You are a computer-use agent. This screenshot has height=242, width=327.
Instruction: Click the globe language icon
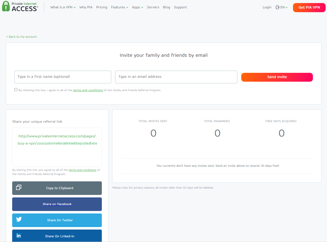point(277,7)
